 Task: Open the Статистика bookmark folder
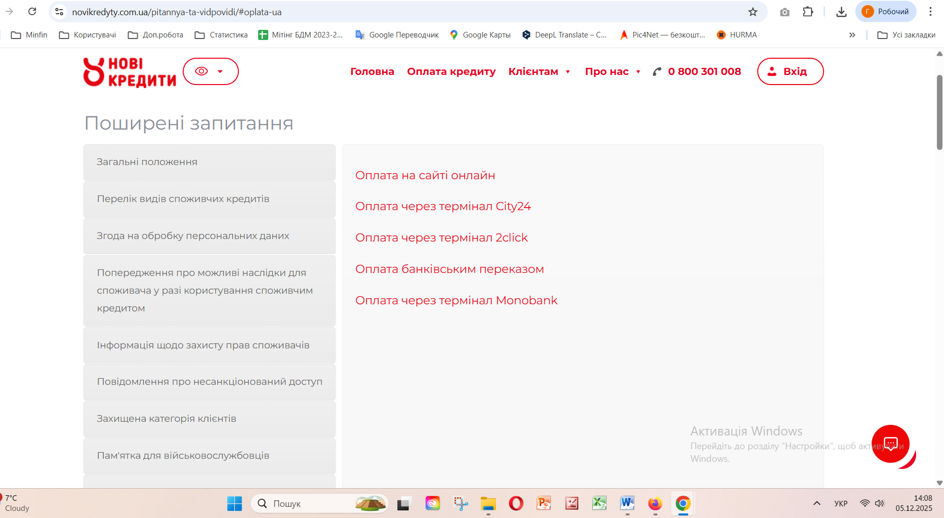(221, 35)
